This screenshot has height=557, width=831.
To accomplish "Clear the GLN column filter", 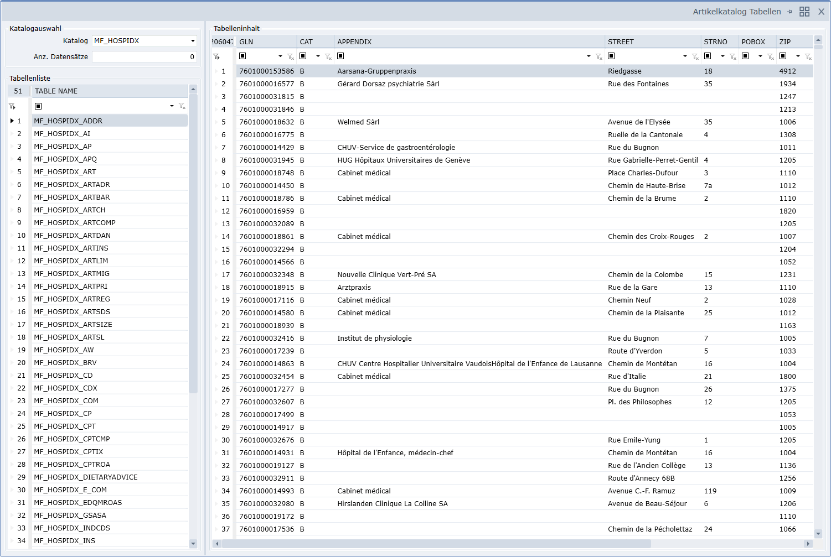I will tap(291, 56).
